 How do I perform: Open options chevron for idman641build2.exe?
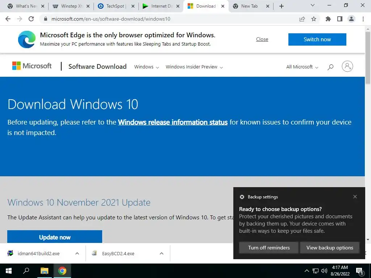point(77,253)
